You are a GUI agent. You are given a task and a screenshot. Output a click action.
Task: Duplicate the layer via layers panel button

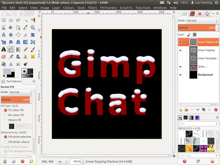click(204, 110)
